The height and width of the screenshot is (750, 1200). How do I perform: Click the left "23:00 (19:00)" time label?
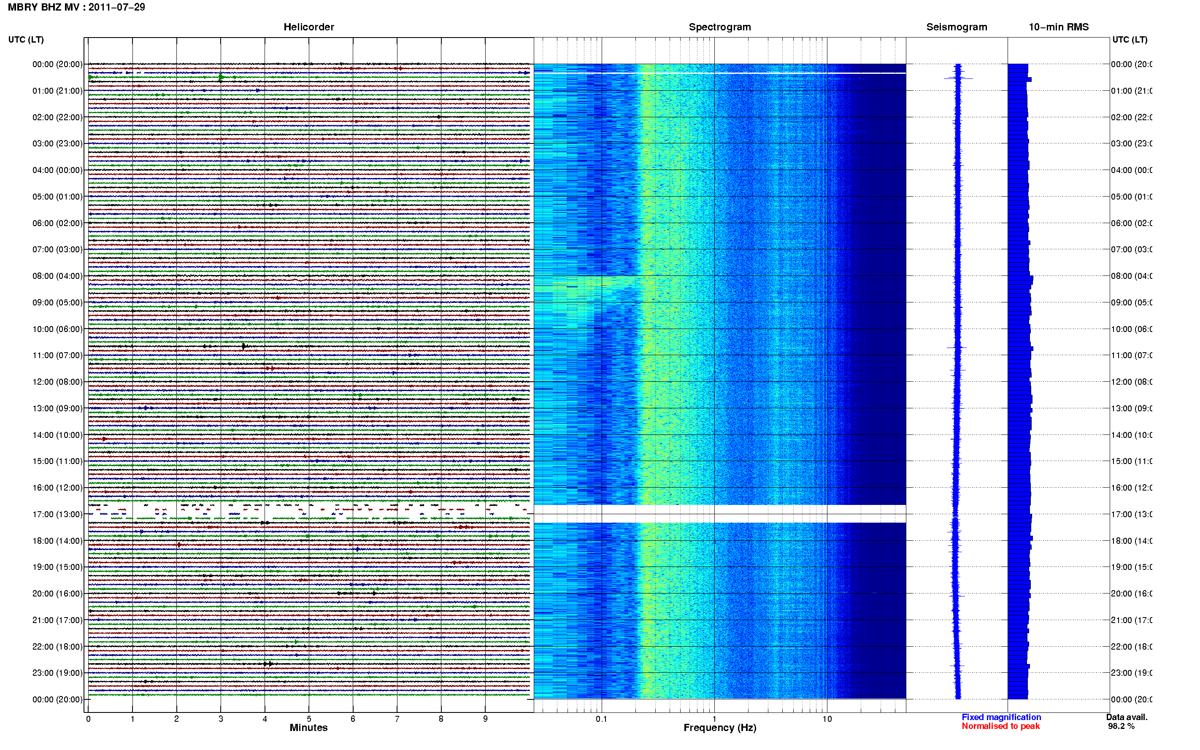coord(57,673)
